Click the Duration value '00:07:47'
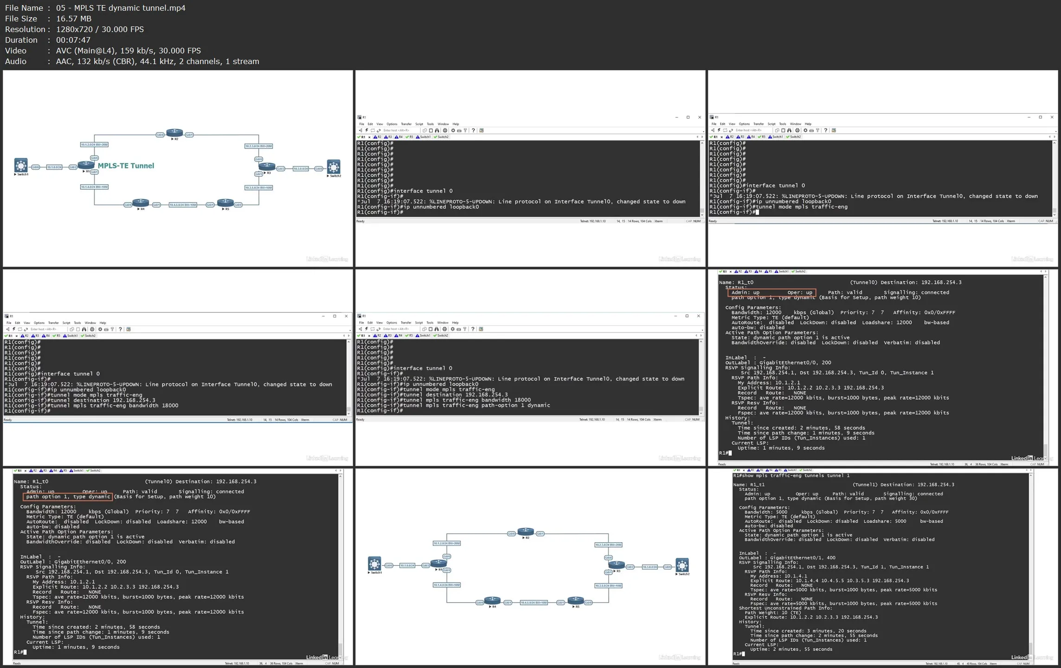The image size is (1061, 668). click(73, 40)
